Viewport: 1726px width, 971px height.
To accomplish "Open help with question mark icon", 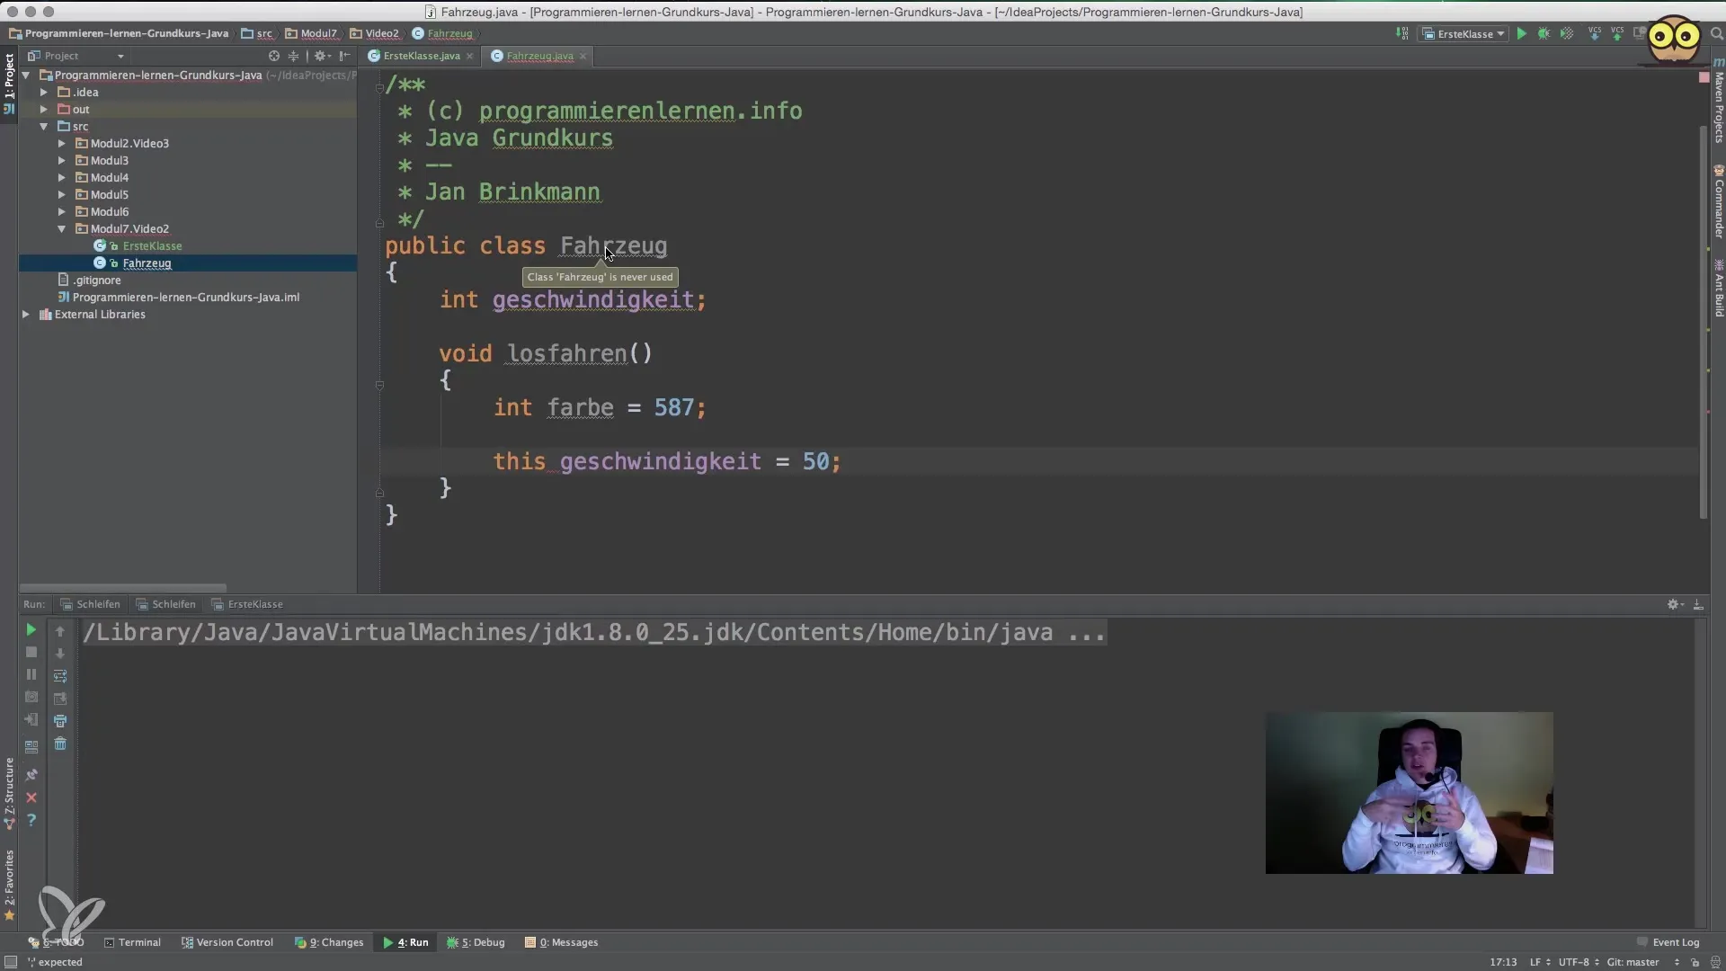I will point(31,821).
